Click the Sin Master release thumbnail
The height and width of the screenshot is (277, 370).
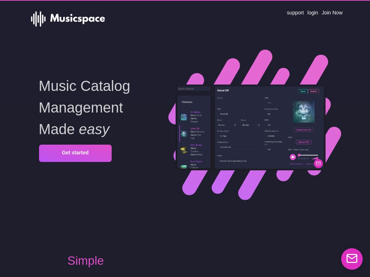click(x=184, y=117)
